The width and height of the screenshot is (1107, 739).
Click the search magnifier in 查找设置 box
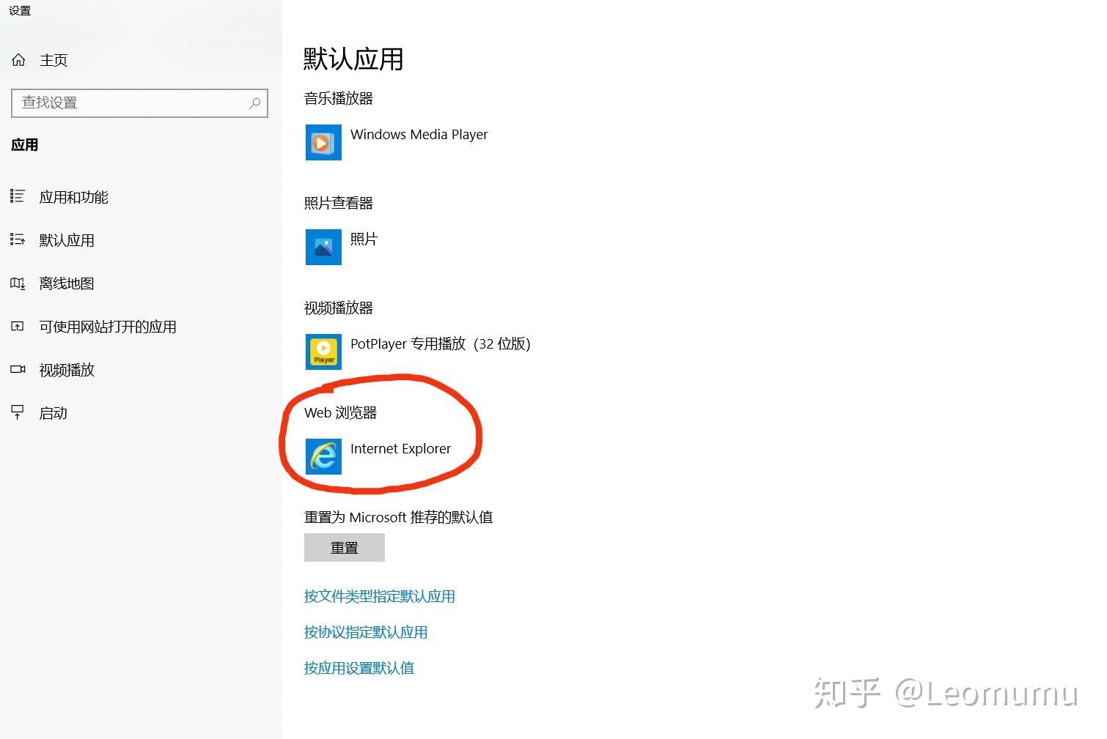tap(254, 103)
